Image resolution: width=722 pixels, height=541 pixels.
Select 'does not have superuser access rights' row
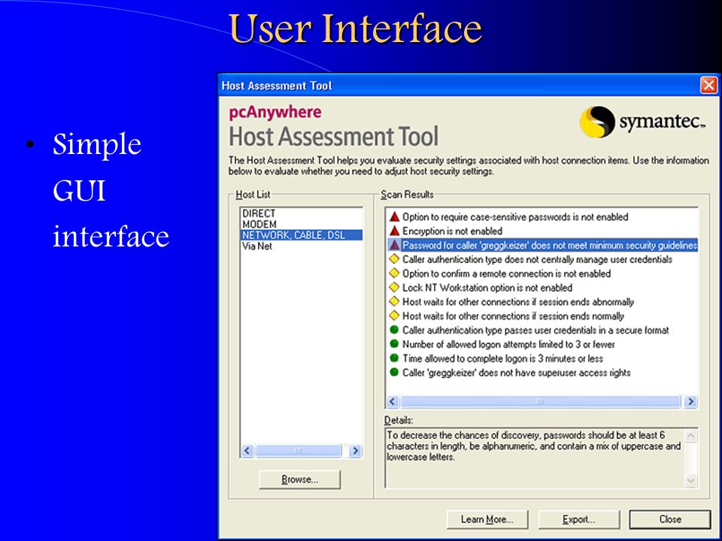tap(516, 373)
